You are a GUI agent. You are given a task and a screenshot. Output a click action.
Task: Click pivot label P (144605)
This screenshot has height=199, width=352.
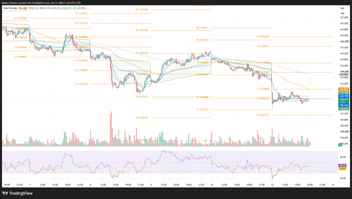(203, 63)
